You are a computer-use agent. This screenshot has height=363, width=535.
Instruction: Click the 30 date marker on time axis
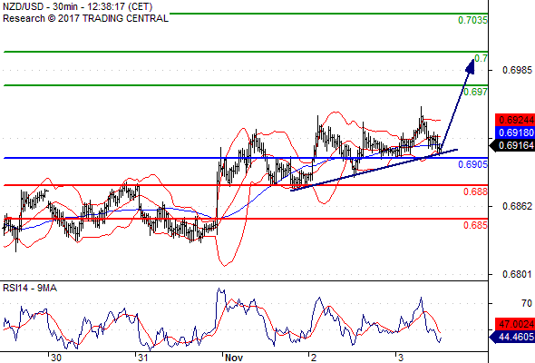tap(56, 358)
